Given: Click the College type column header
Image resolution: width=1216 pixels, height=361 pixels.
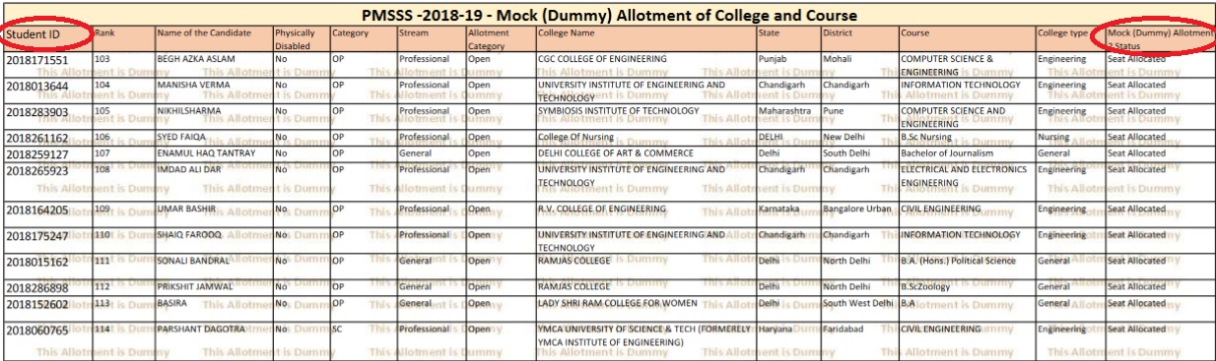Looking at the screenshot, I should tap(1062, 32).
